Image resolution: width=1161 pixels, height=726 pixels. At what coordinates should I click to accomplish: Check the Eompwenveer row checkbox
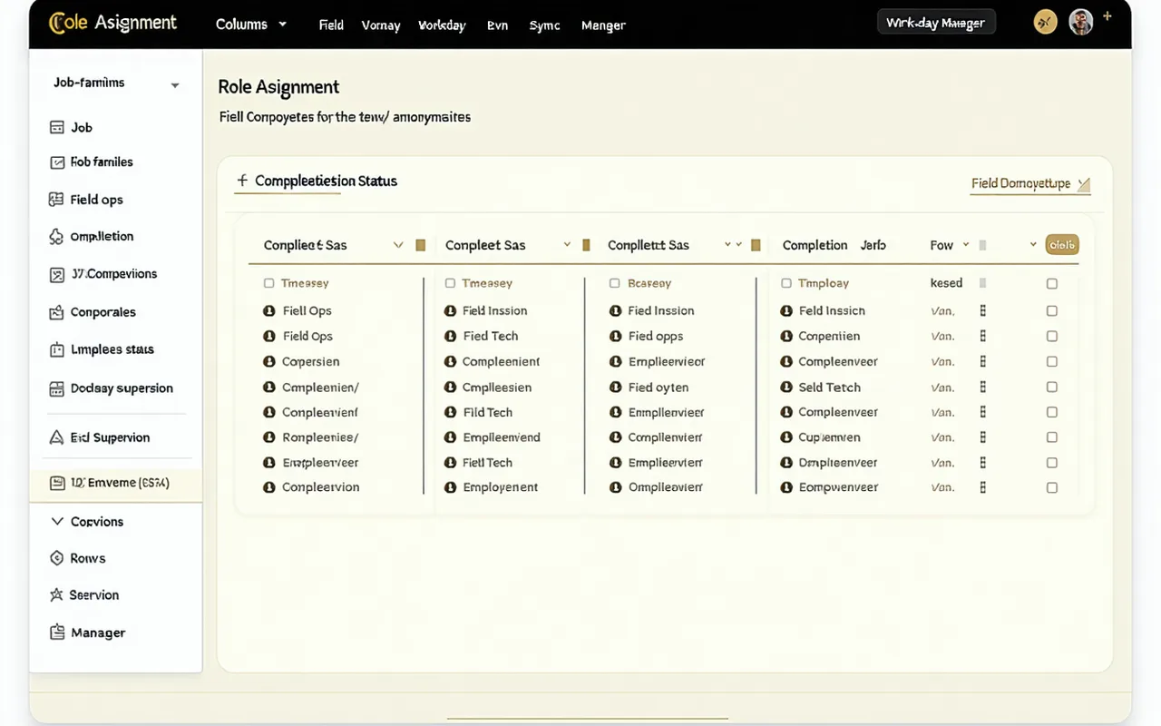(x=1052, y=487)
